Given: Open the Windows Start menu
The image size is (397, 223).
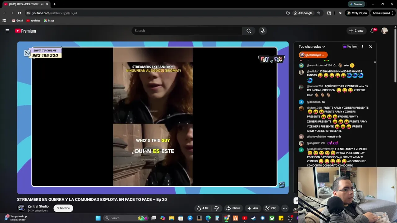Looking at the screenshot, I should 98,218.
